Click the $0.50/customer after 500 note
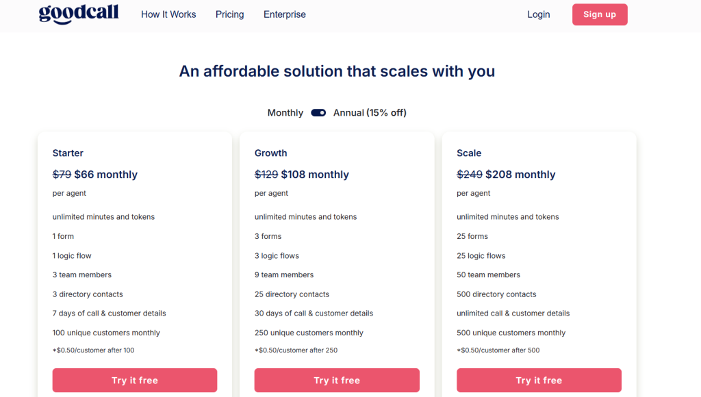701x397 pixels. [498, 350]
